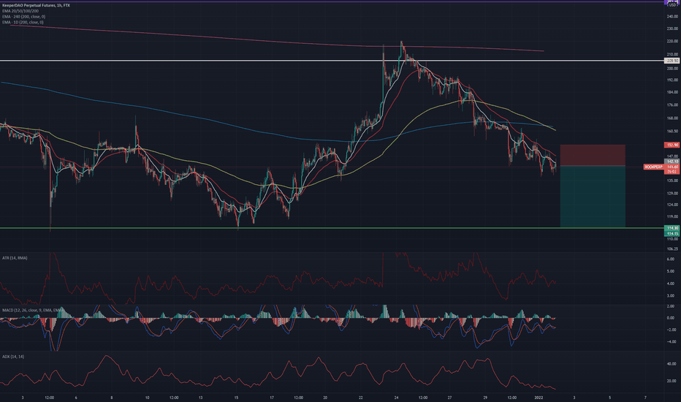
Task: Open the ATR (14, RMA) indicator label
Action: [x=15, y=258]
